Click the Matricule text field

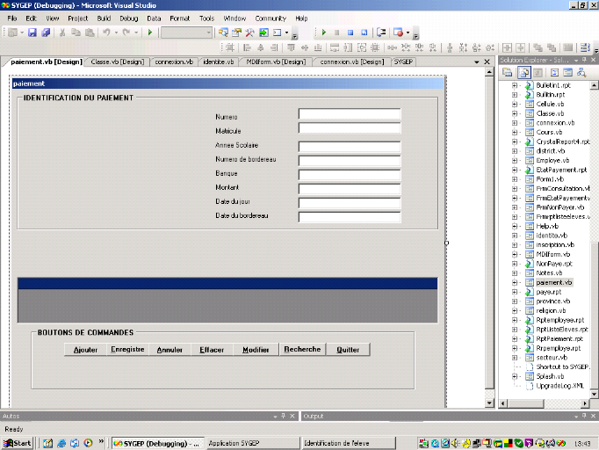(349, 128)
